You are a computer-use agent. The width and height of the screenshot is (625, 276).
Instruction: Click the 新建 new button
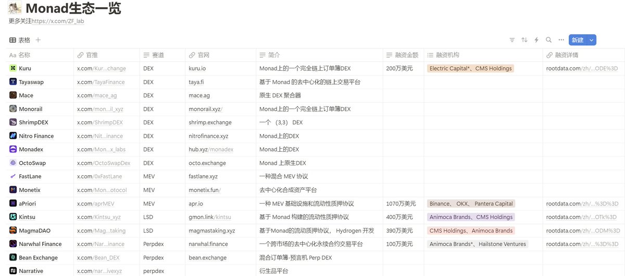point(578,40)
